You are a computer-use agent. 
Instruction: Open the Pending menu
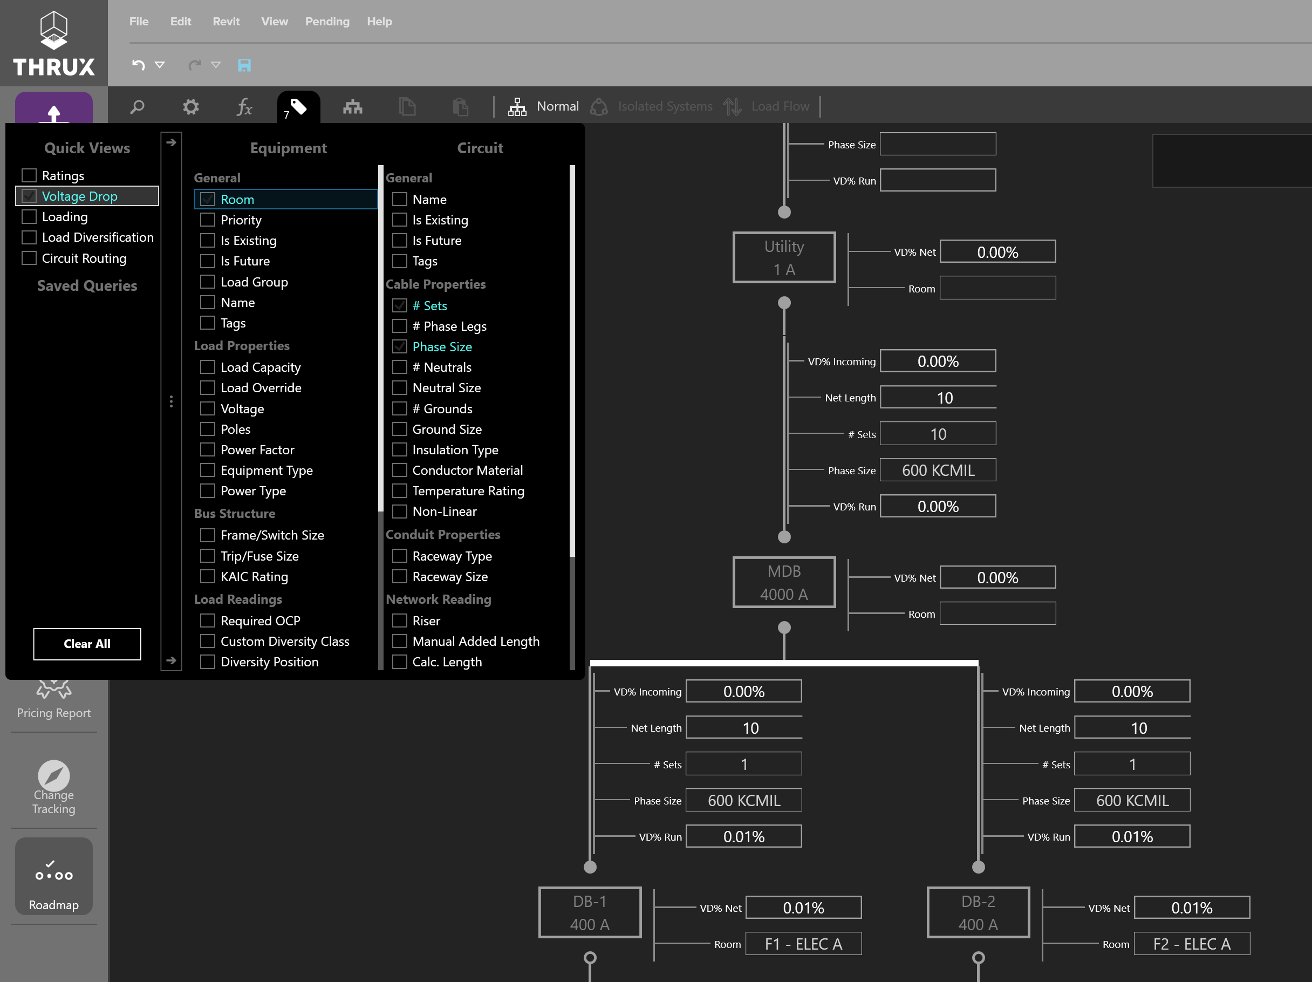(327, 22)
